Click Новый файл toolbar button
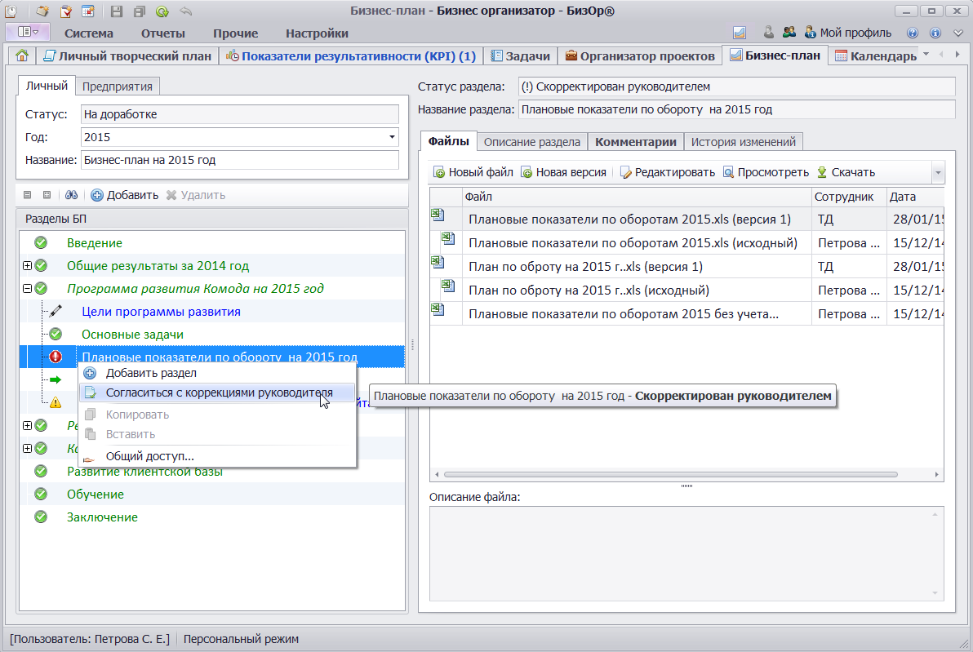This screenshot has height=652, width=973. (473, 172)
